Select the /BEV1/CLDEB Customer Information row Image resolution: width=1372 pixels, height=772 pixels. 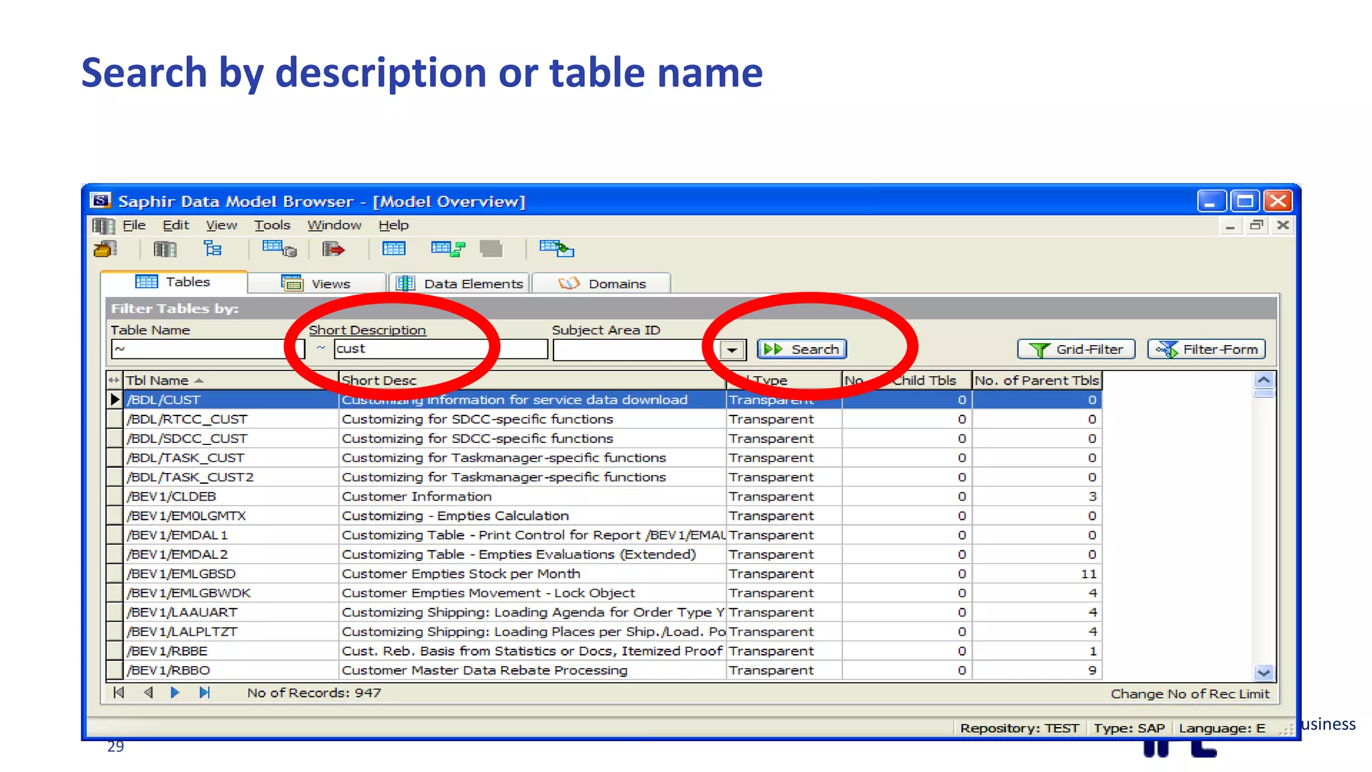(604, 497)
